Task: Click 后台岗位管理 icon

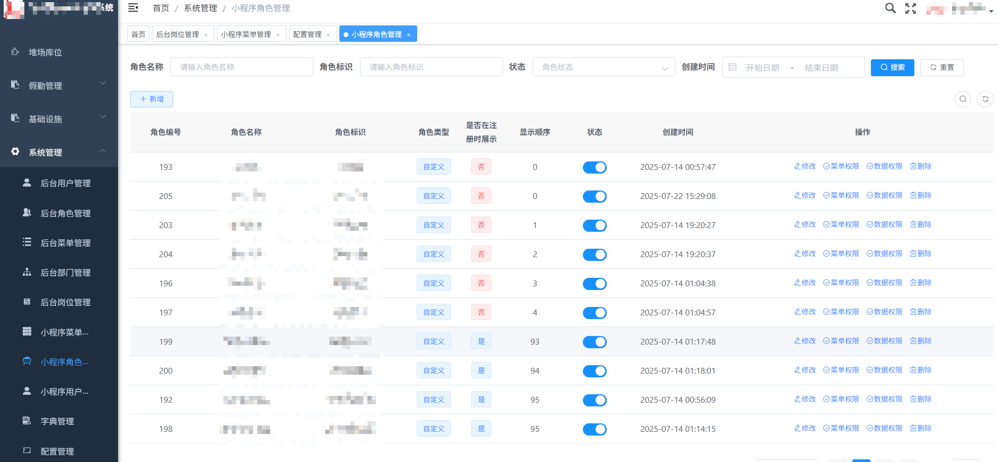Action: pyautogui.click(x=27, y=302)
